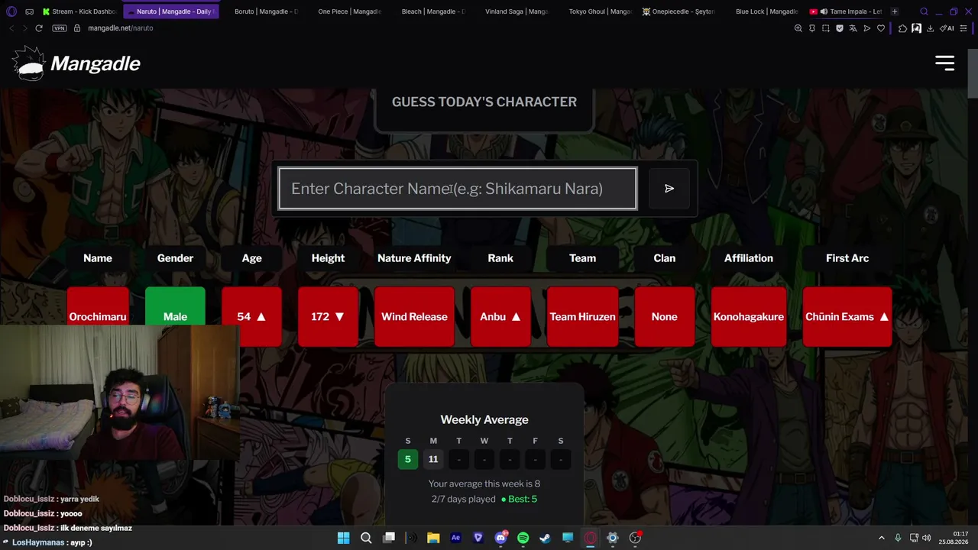Open the AI assistant toolbar button
The image size is (978, 550).
947,28
